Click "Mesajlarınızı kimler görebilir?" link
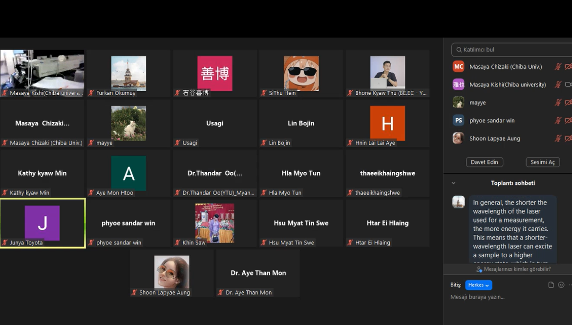Viewport: 572px width, 325px height. (x=517, y=269)
